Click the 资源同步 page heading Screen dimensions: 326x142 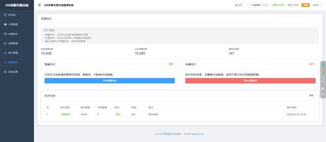tap(46, 19)
